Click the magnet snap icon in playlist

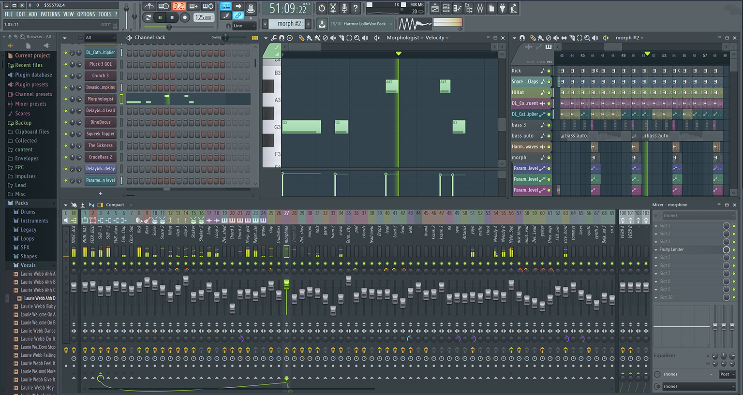coord(522,38)
